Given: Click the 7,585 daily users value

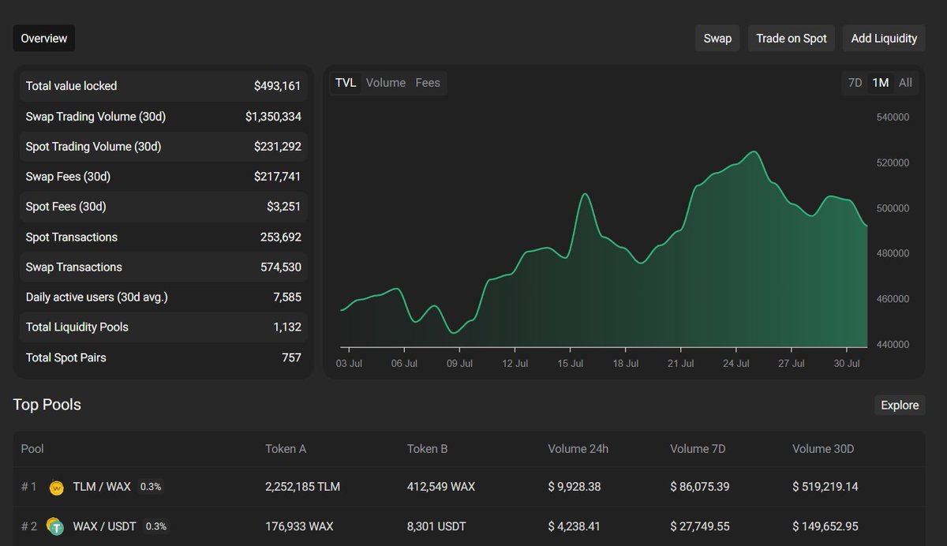Looking at the screenshot, I should click(287, 297).
